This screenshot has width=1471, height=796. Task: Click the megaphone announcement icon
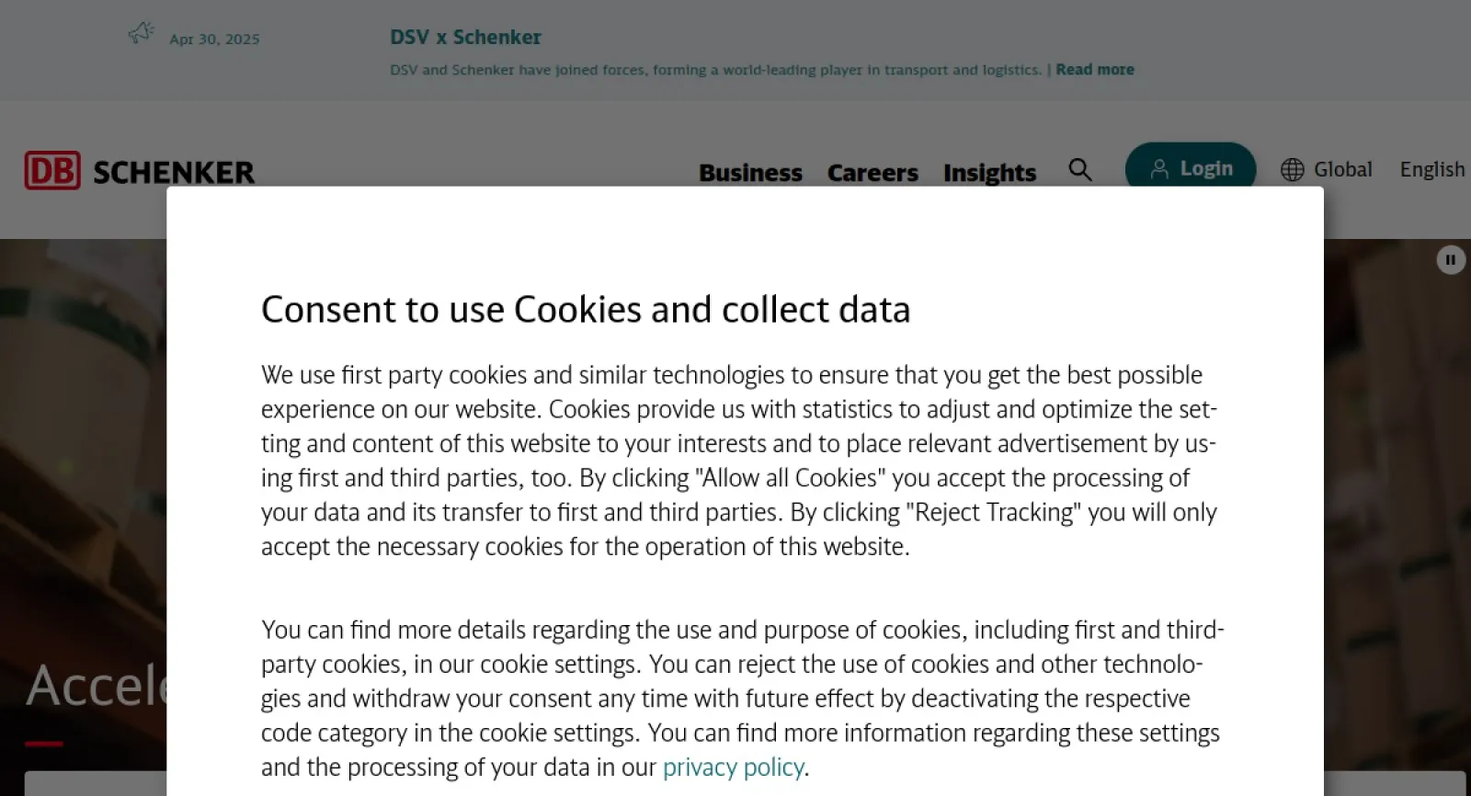click(141, 34)
